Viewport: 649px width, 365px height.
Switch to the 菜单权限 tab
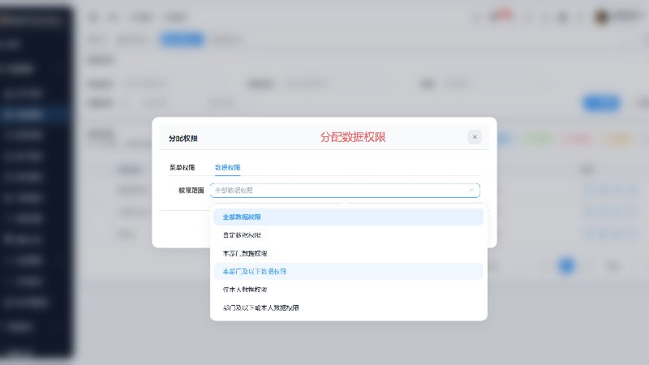pos(182,168)
